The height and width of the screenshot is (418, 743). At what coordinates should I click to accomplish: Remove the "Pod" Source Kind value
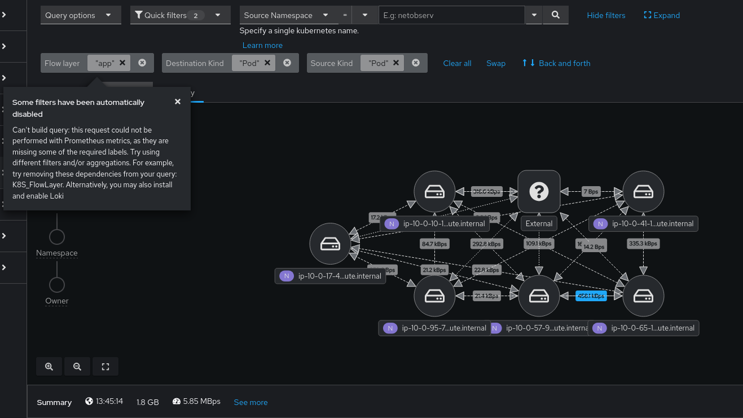396,63
